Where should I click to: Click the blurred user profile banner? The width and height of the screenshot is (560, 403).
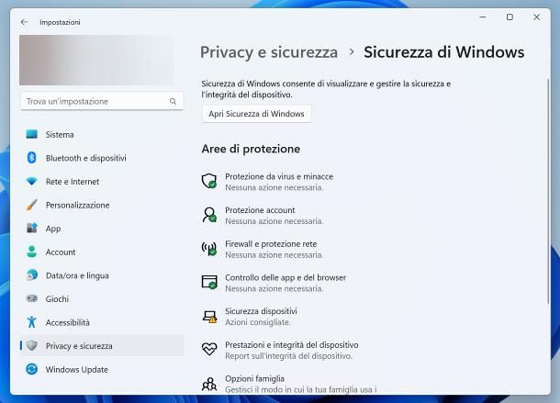(x=96, y=60)
